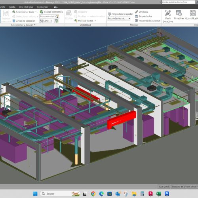Click the Buscar elementos icon
Screen dimensions: 198x198
pyautogui.click(x=42, y=12)
